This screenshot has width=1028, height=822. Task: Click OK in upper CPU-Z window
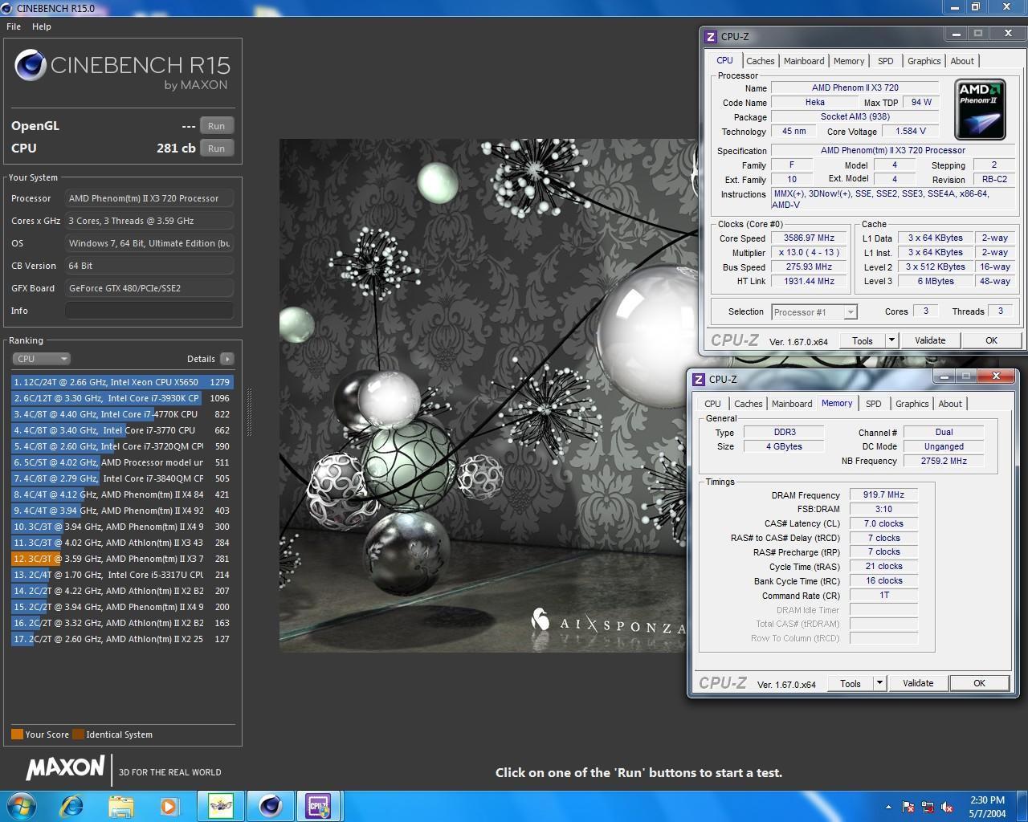click(991, 340)
